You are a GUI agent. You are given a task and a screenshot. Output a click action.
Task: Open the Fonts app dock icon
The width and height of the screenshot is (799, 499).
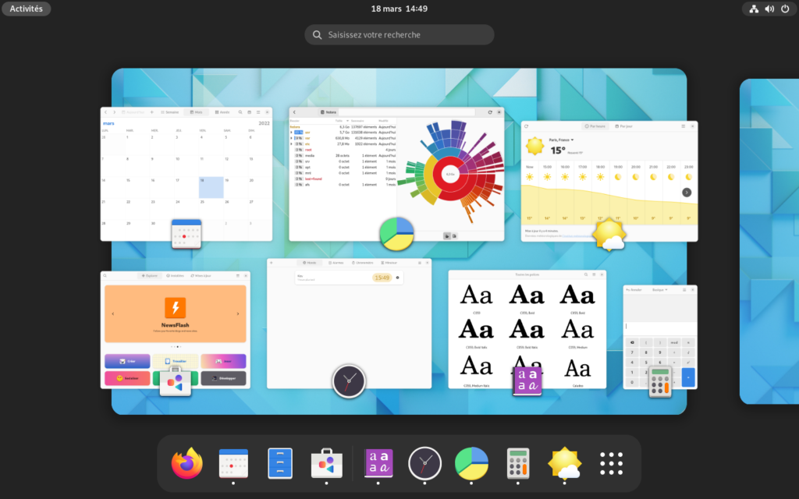click(x=379, y=463)
